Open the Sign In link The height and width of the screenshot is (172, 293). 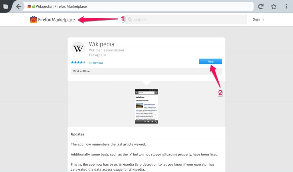(x=258, y=19)
